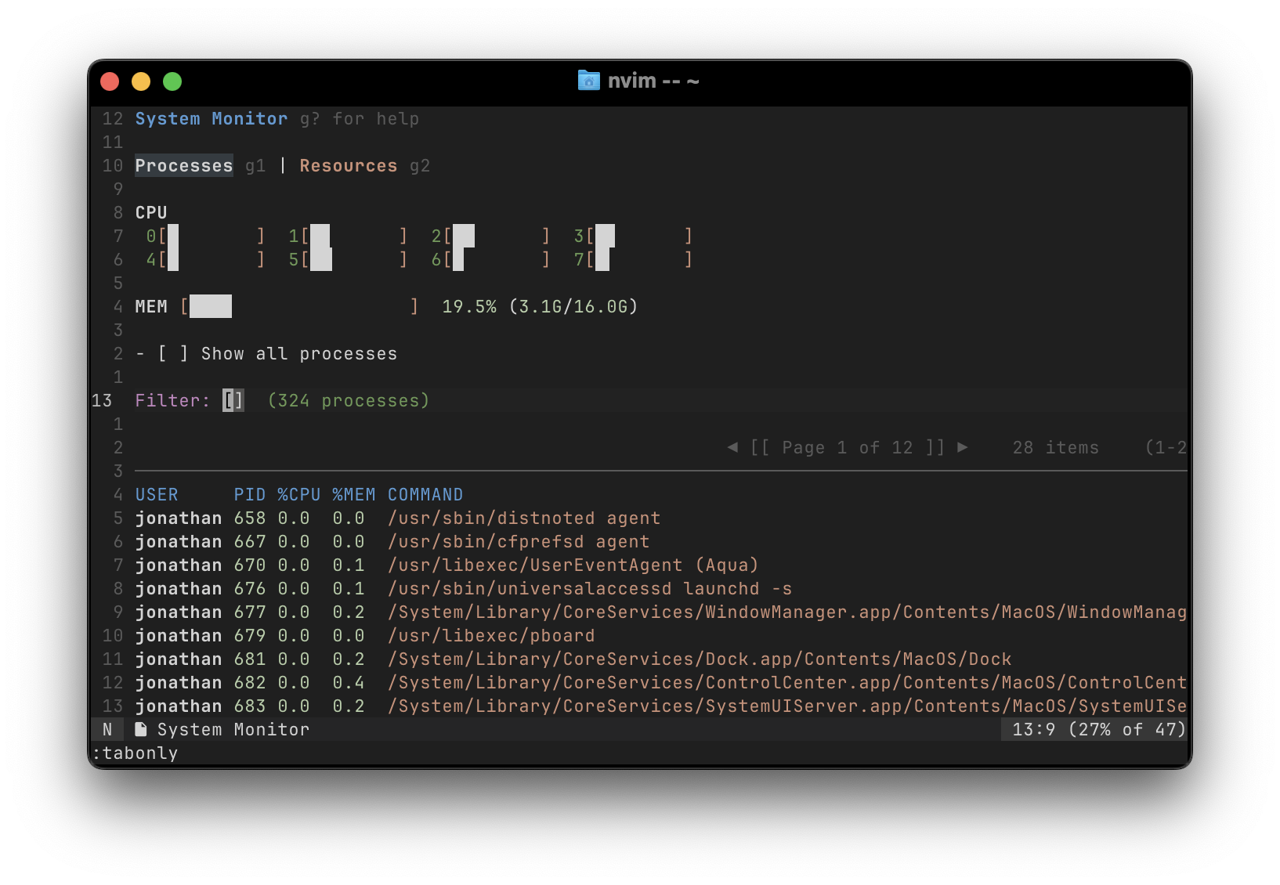Toggle the Show all processes checkbox

pos(173,353)
